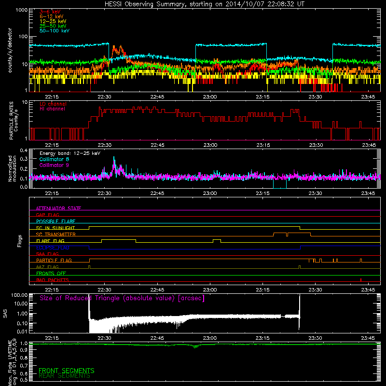Select the 25-50 keV legend label
The image size is (386, 386).
(x=53, y=26)
